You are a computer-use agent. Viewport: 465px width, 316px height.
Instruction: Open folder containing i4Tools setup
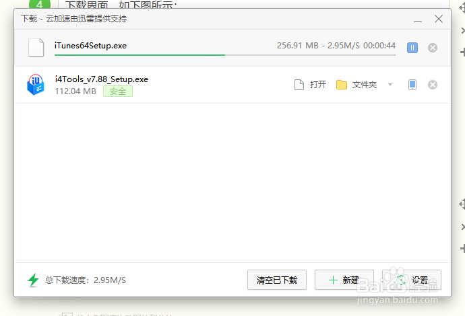356,85
